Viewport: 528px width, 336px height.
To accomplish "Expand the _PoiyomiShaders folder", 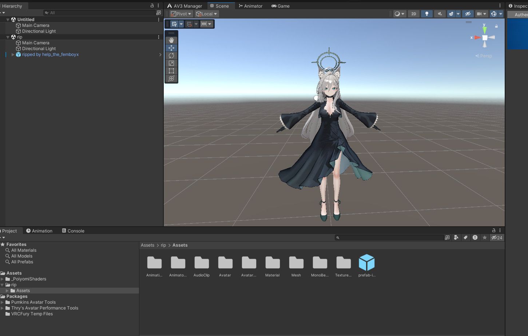I will pos(2,279).
